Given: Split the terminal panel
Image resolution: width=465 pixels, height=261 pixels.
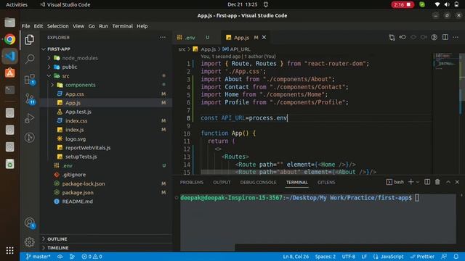Looking at the screenshot, I should pyautogui.click(x=427, y=182).
